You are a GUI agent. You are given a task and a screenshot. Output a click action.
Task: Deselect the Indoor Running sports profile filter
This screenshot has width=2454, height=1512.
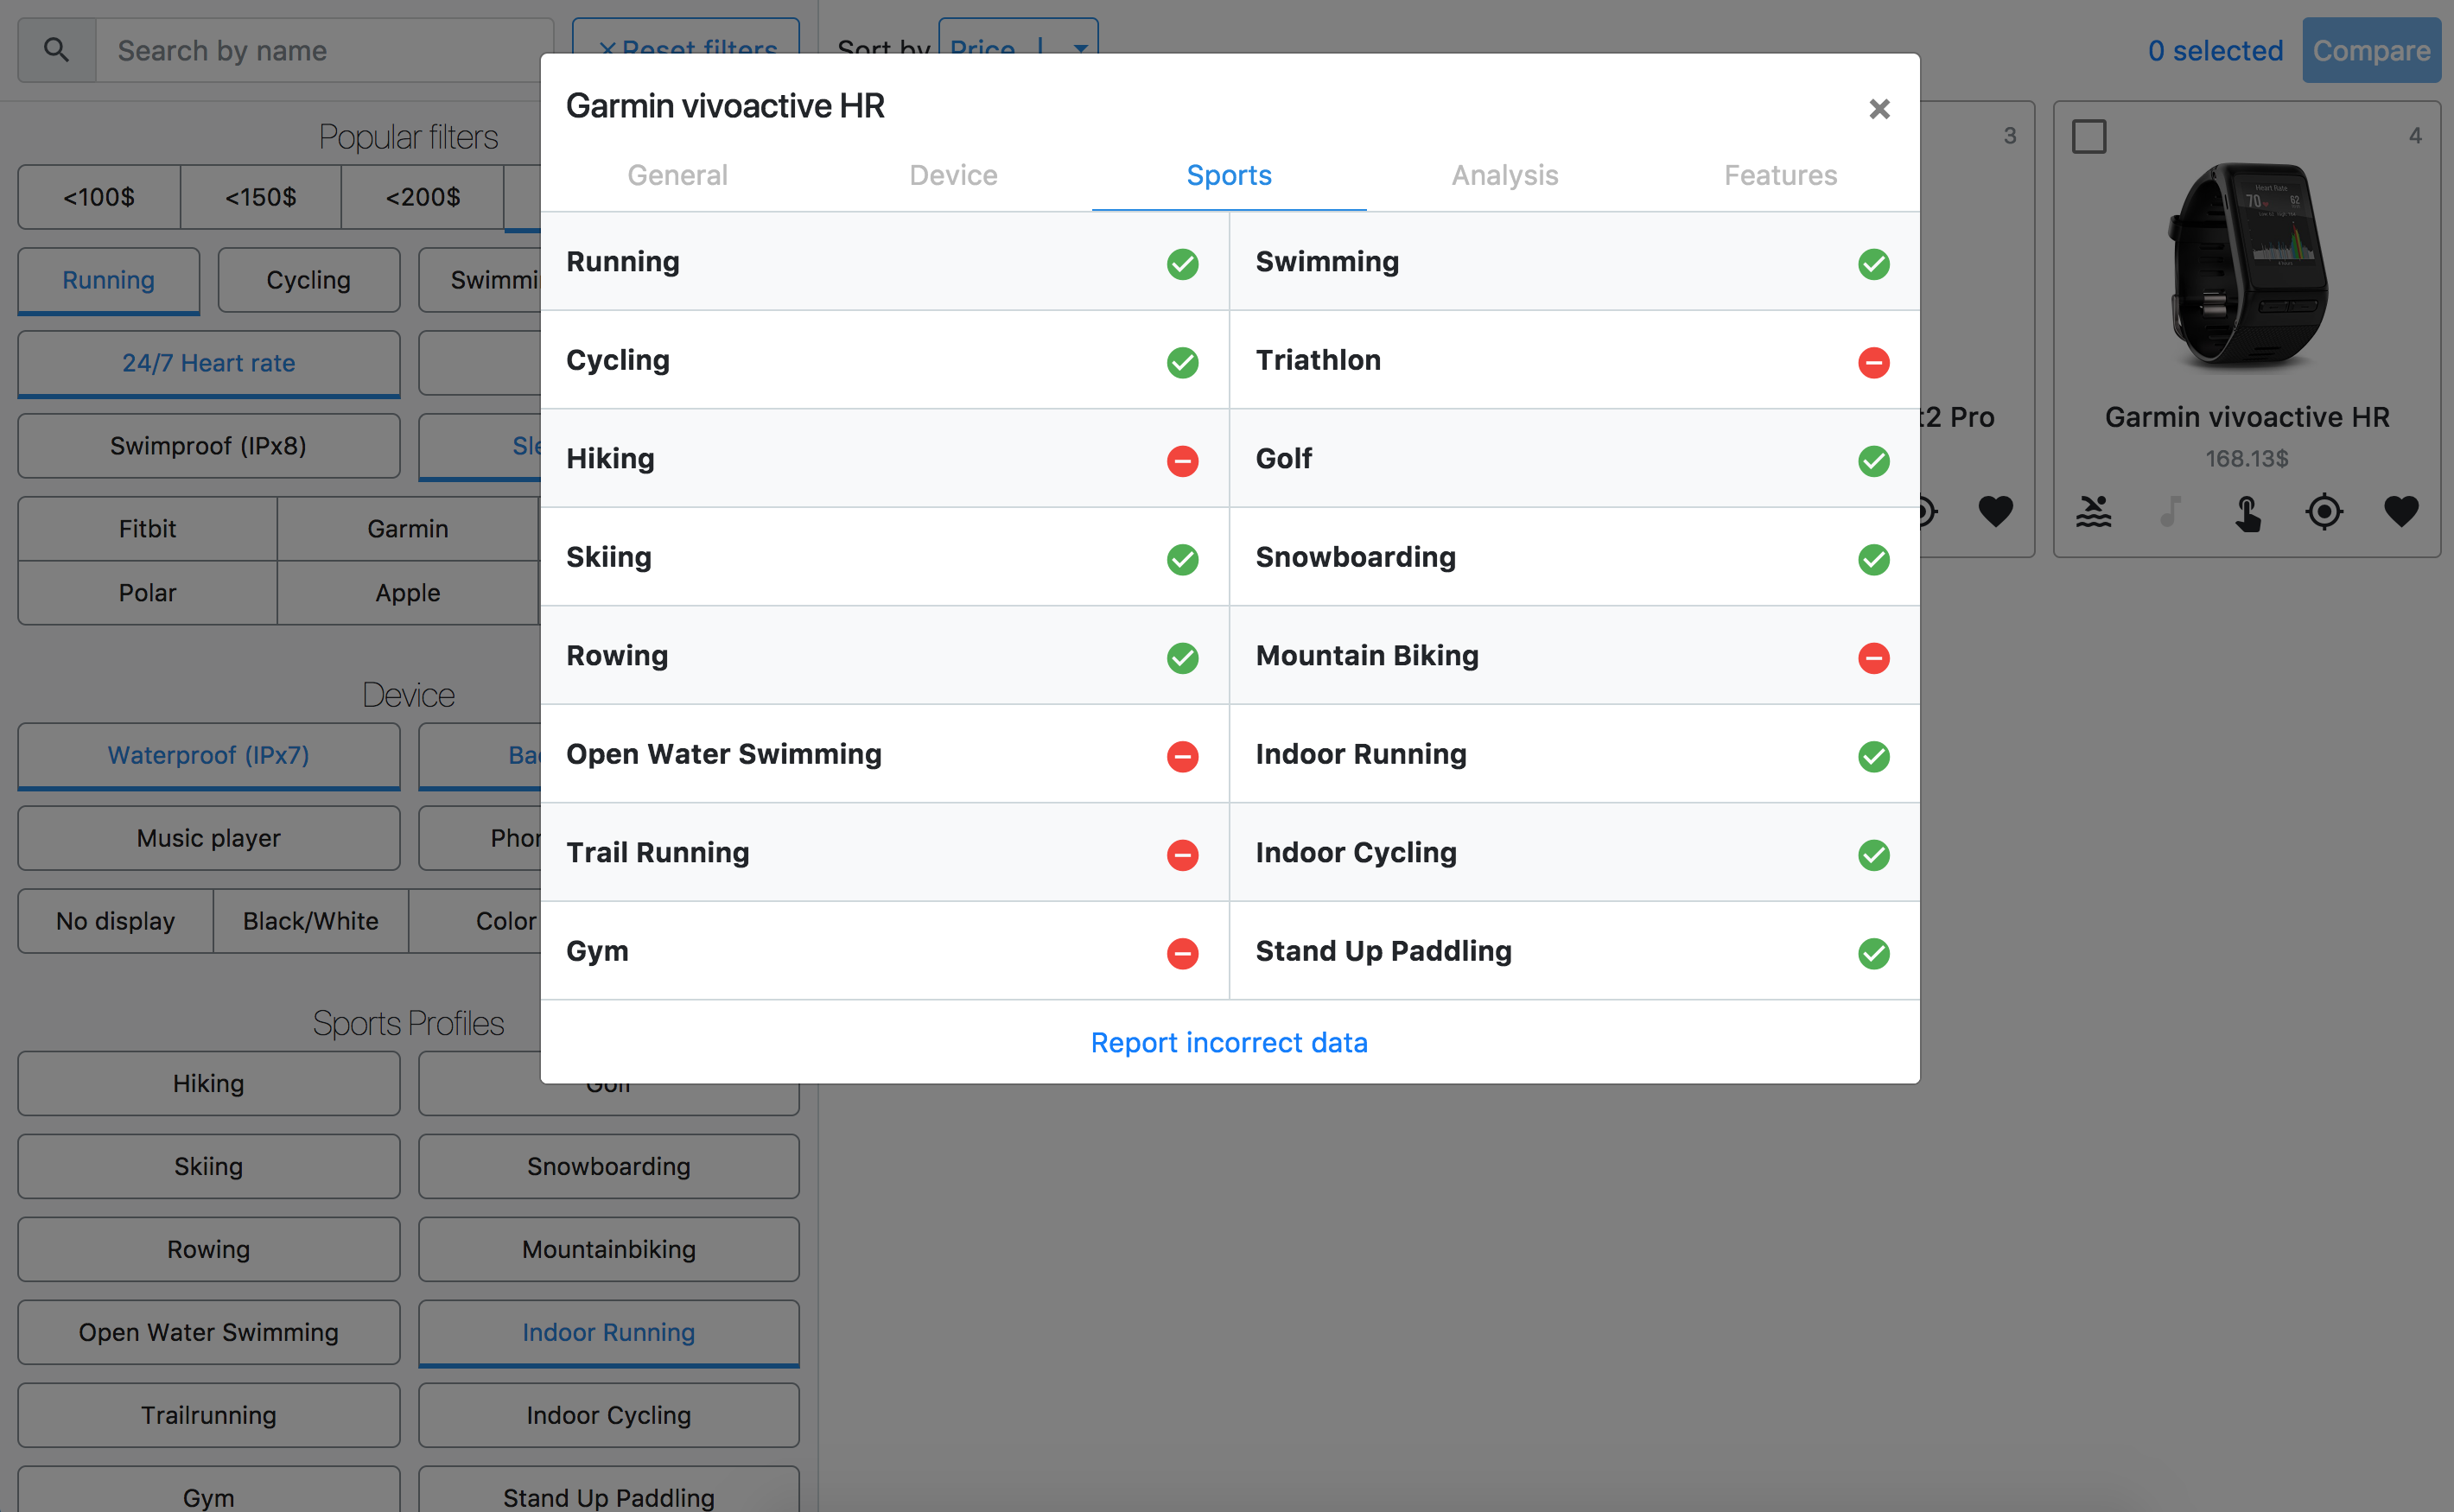[608, 1332]
